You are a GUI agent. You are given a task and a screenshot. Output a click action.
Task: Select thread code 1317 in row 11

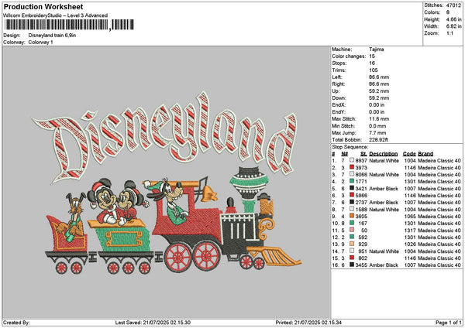[410, 231]
